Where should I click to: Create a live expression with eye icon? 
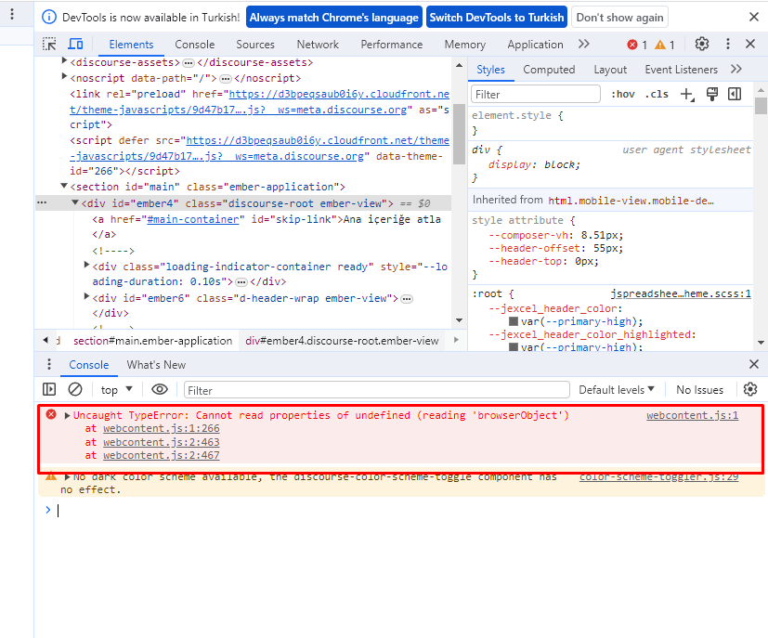click(160, 389)
